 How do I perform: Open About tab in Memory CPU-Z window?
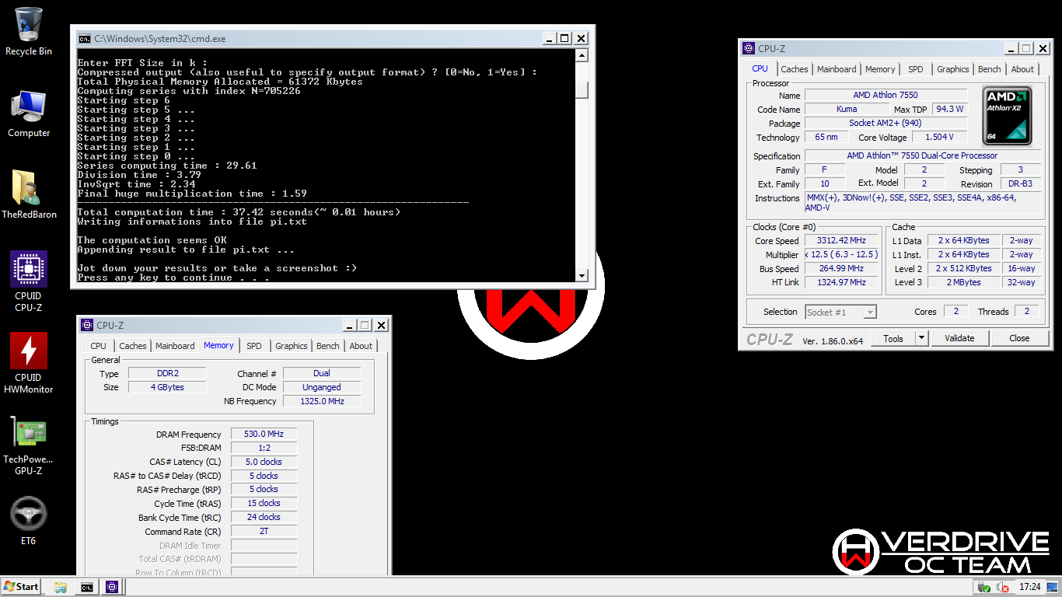(x=361, y=346)
